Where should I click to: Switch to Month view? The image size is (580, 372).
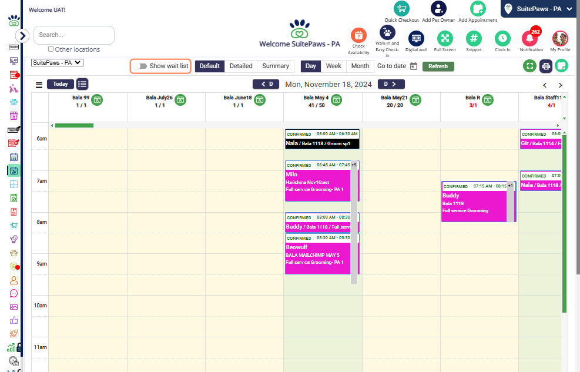click(x=360, y=66)
